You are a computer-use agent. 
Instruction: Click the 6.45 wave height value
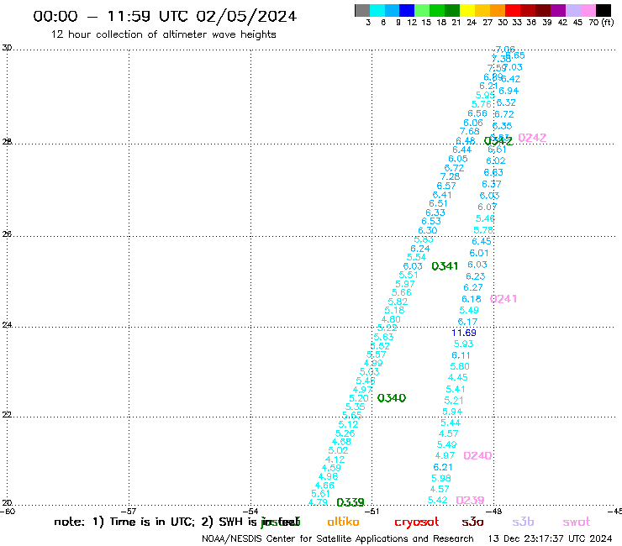coord(482,241)
